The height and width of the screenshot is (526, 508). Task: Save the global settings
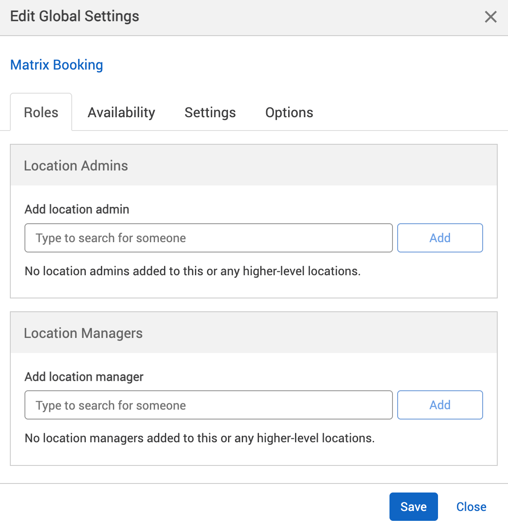pyautogui.click(x=413, y=507)
